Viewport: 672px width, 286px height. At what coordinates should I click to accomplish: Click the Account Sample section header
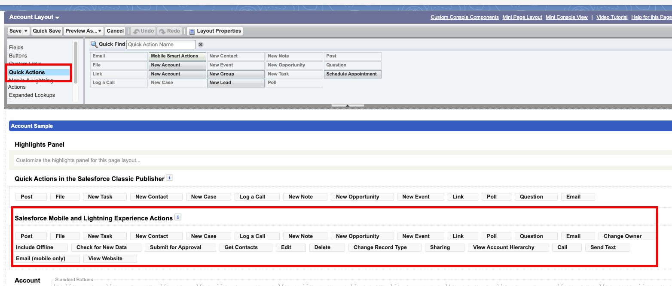click(340, 126)
